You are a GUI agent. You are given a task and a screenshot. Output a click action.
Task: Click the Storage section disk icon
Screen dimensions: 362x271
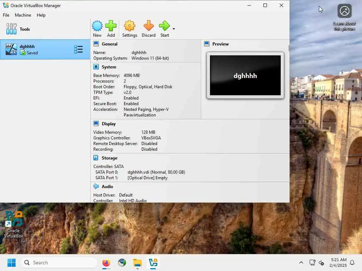[96, 158]
